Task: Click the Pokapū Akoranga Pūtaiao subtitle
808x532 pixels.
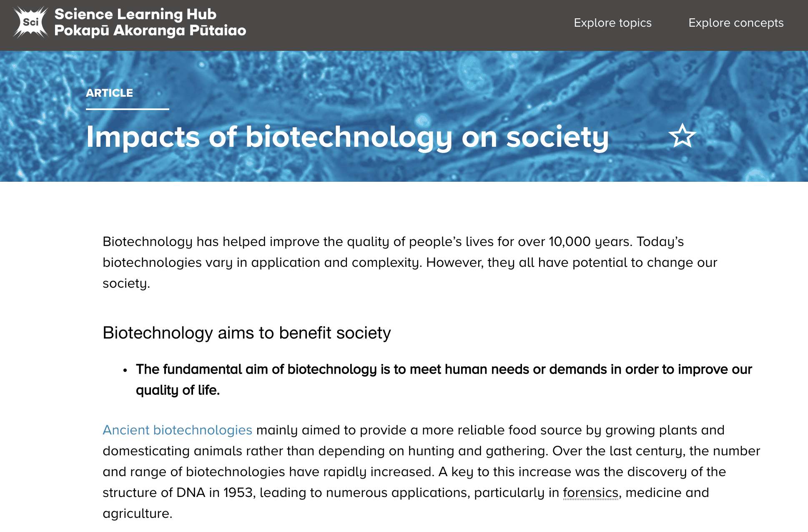Action: [150, 30]
